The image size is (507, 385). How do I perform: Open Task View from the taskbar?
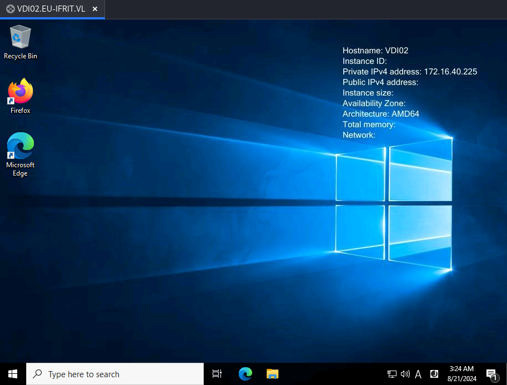(217, 374)
